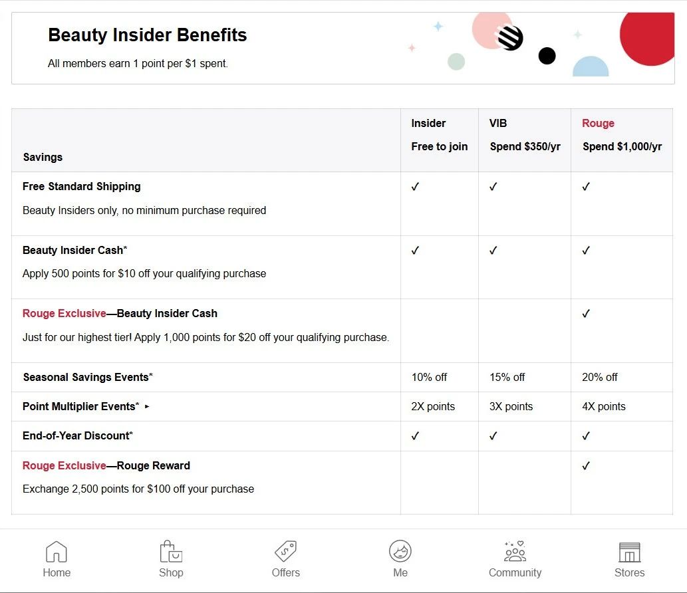Open the End-of-Year Discount row title
This screenshot has width=687, height=593.
point(77,435)
